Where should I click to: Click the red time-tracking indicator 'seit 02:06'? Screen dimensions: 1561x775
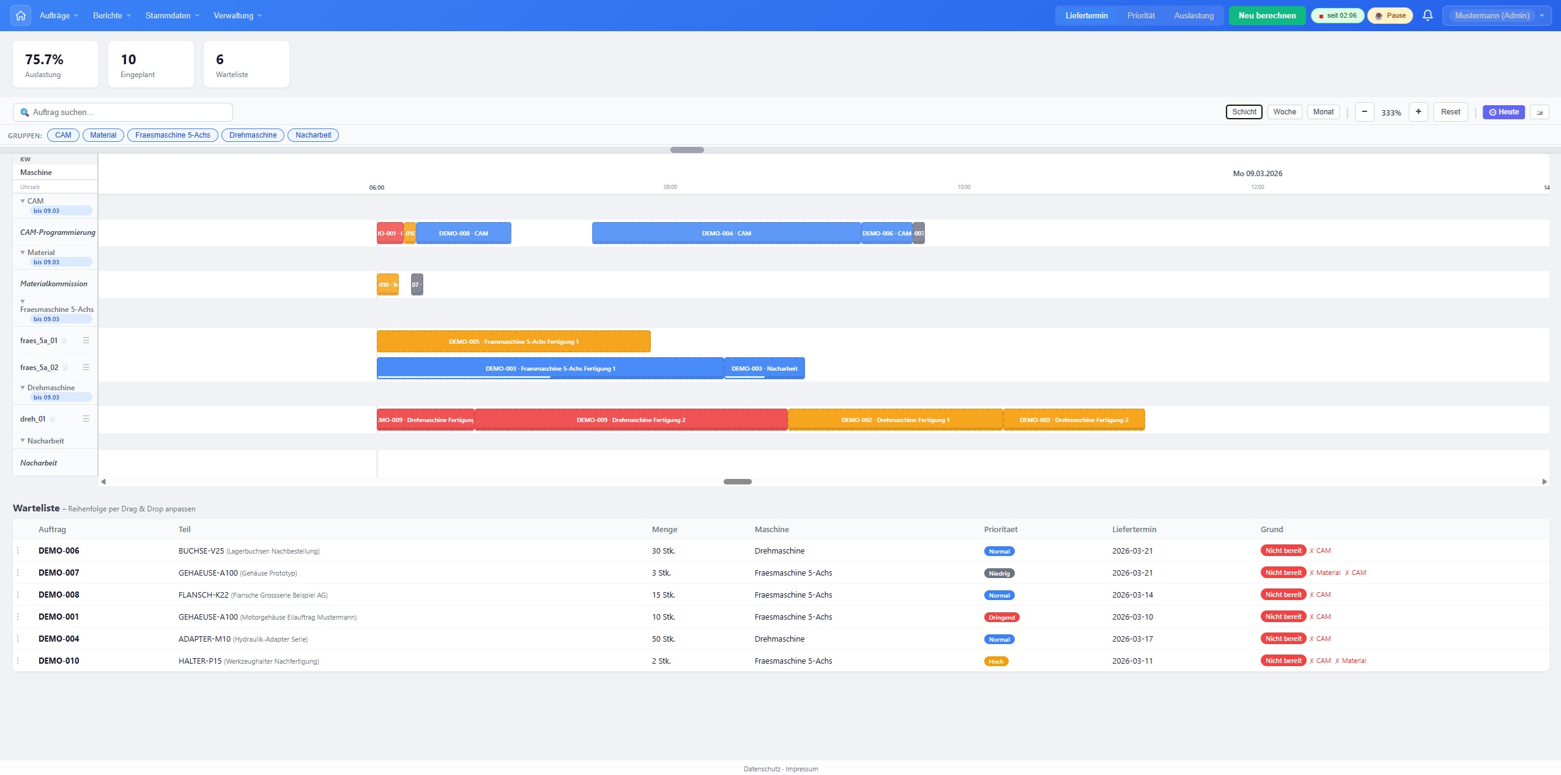(1338, 15)
